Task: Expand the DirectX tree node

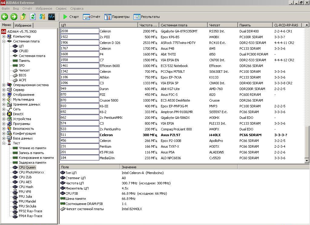Action: click(x=4, y=114)
